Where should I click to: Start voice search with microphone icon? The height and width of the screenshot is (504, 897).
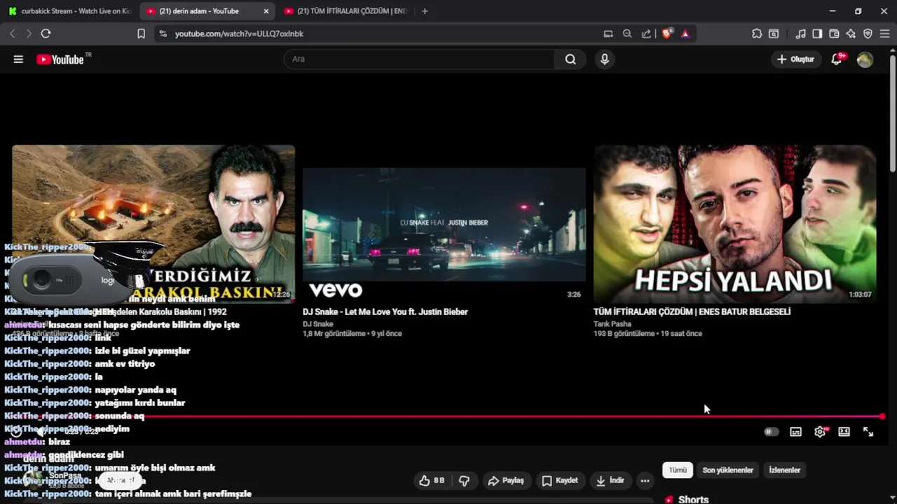pos(605,59)
